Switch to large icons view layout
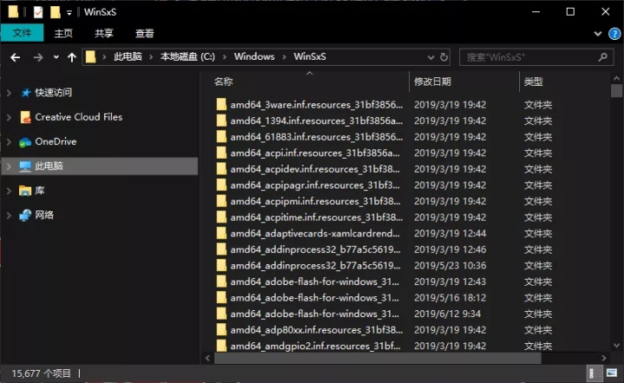Viewport: 624px width, 383px height. click(611, 373)
